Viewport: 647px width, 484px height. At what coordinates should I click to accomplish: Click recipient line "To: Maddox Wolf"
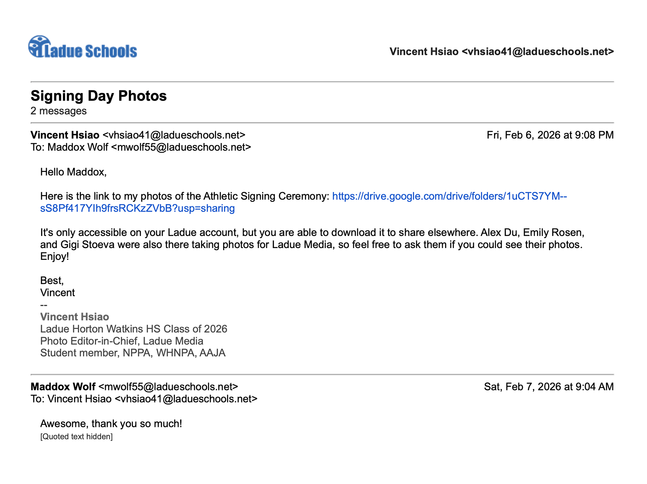[x=141, y=147]
